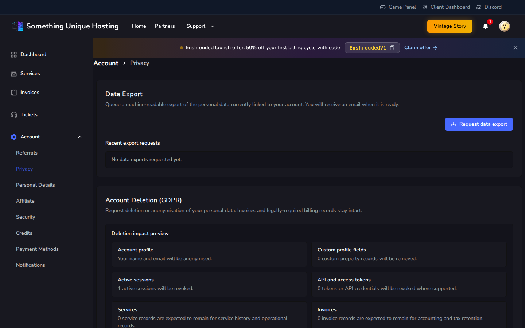Viewport: 525px width, 328px height.
Task: Click the "No data exports requested yet." row
Action: click(309, 160)
